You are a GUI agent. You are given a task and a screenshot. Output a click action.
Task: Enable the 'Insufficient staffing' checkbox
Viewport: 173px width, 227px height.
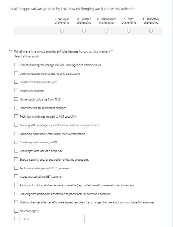point(16,91)
